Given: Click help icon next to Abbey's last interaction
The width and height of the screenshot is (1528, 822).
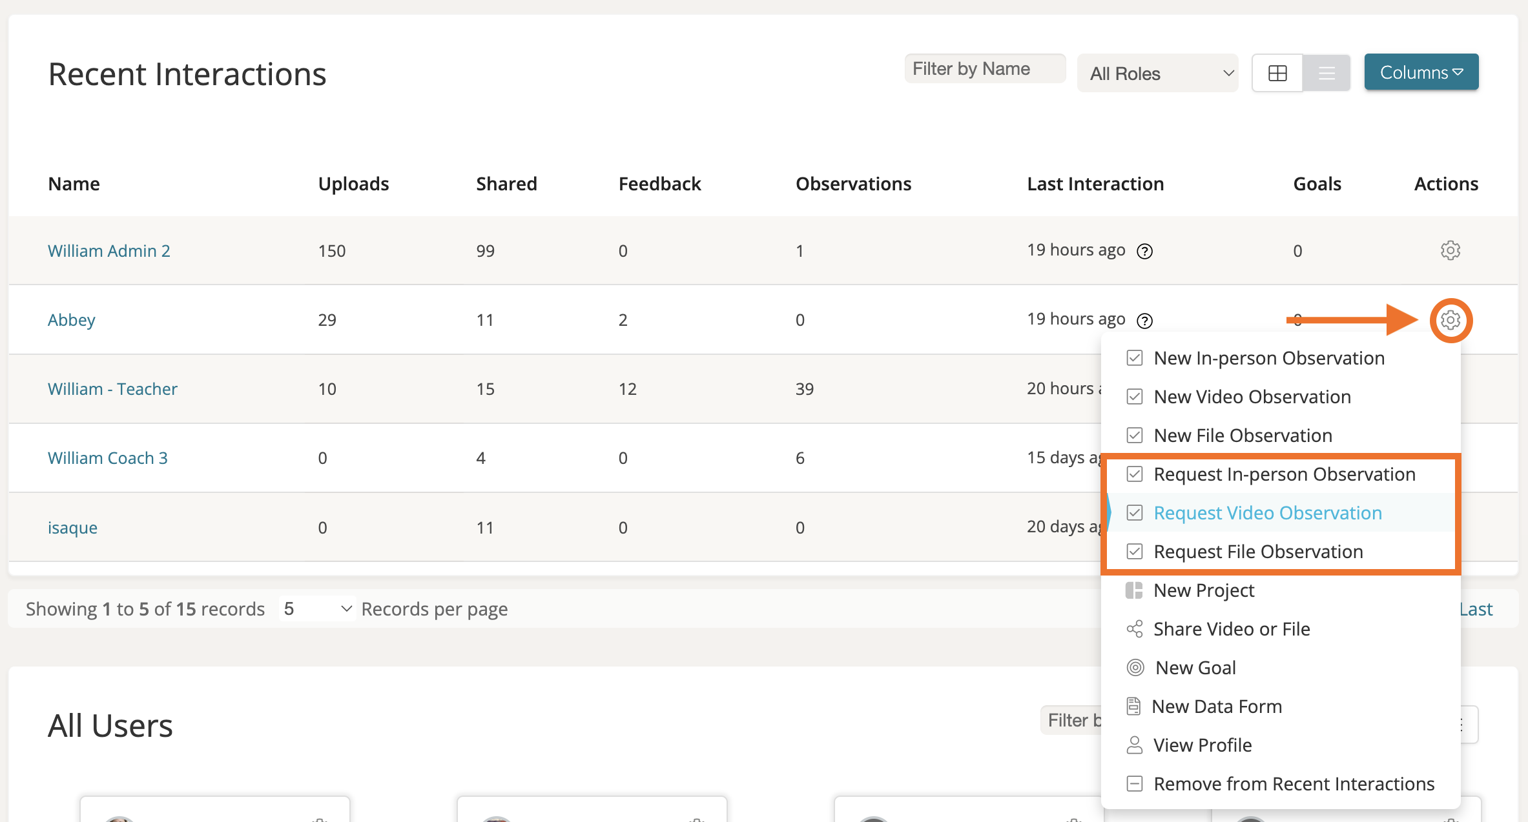Looking at the screenshot, I should [1144, 321].
